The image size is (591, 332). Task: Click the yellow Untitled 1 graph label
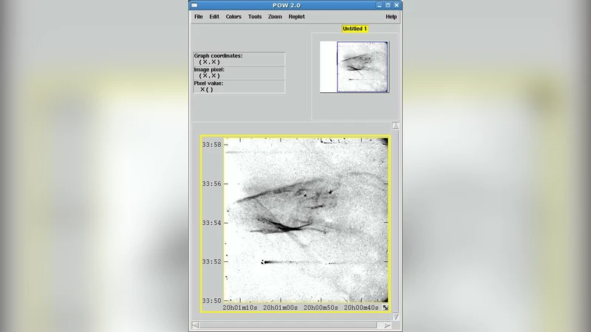[354, 29]
